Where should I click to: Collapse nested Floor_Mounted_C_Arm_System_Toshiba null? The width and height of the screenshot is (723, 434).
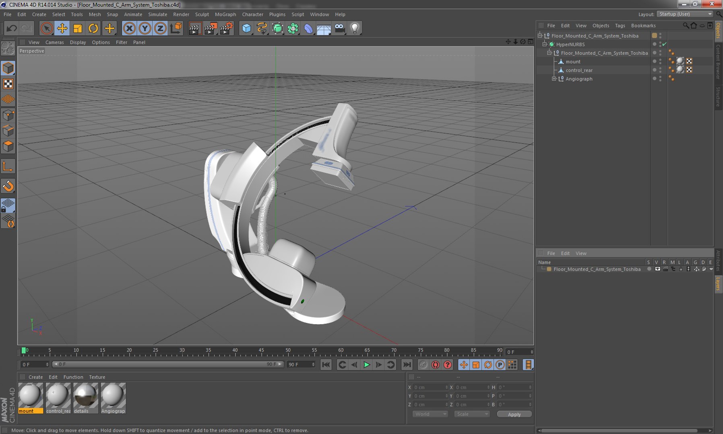click(x=549, y=53)
